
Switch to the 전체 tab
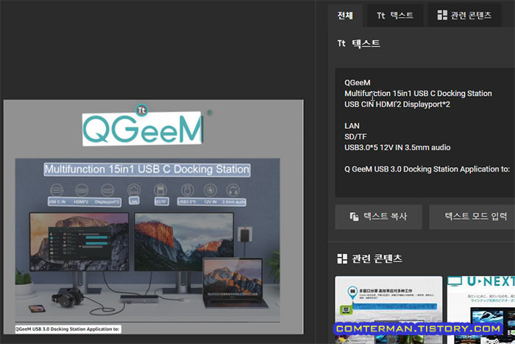pos(345,15)
